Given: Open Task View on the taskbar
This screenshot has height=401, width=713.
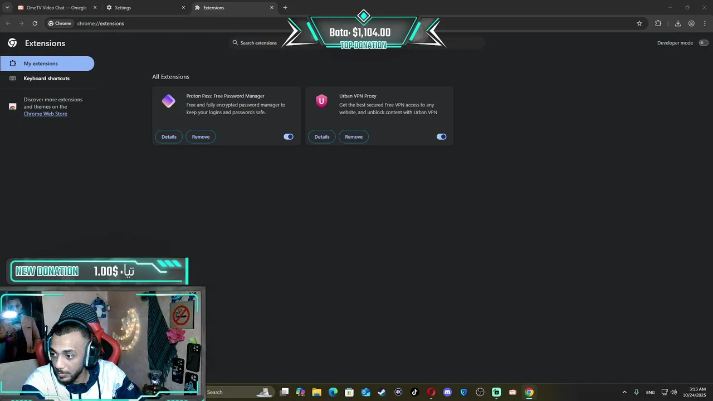Looking at the screenshot, I should (284, 392).
